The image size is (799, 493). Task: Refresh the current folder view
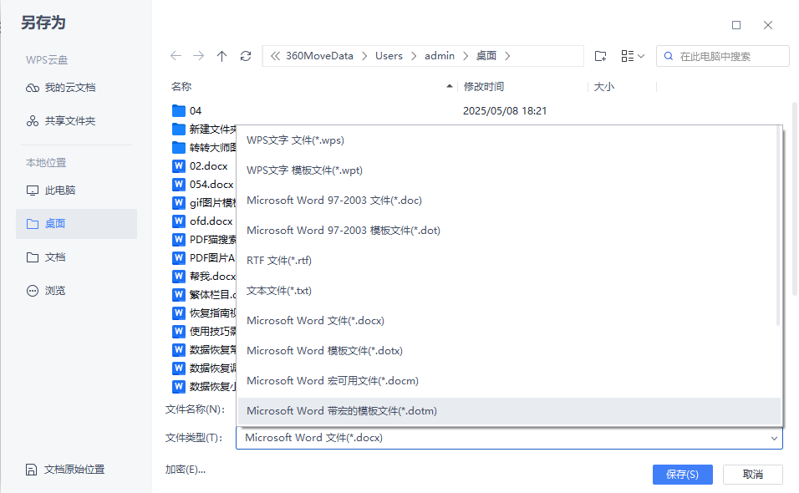click(x=245, y=55)
